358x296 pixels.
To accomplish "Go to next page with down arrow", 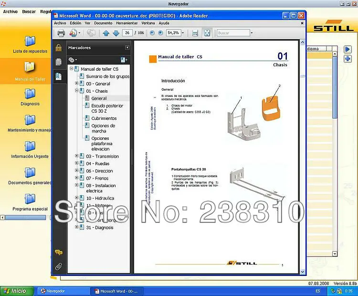I will (116, 33).
